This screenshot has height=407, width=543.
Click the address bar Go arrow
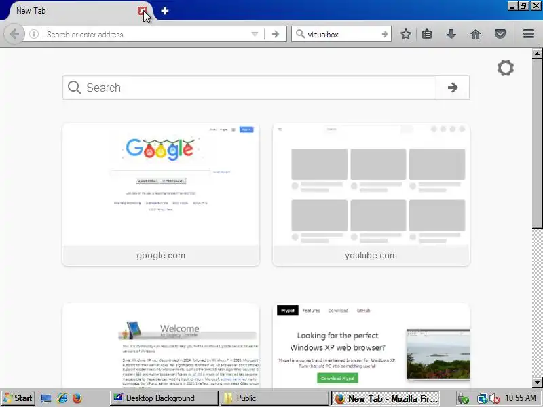[x=276, y=35]
